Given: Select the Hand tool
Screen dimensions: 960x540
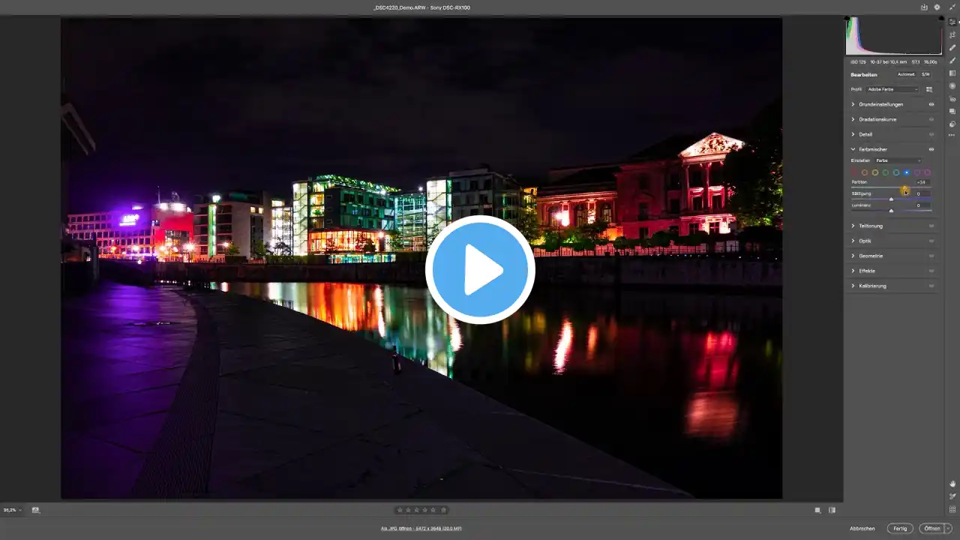Looking at the screenshot, I should 952,484.
